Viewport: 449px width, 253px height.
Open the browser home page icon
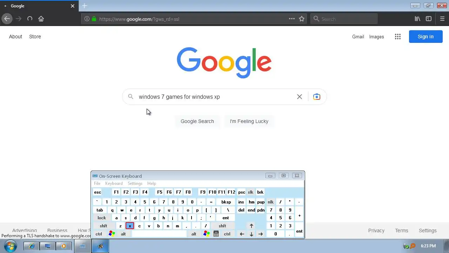click(x=41, y=19)
